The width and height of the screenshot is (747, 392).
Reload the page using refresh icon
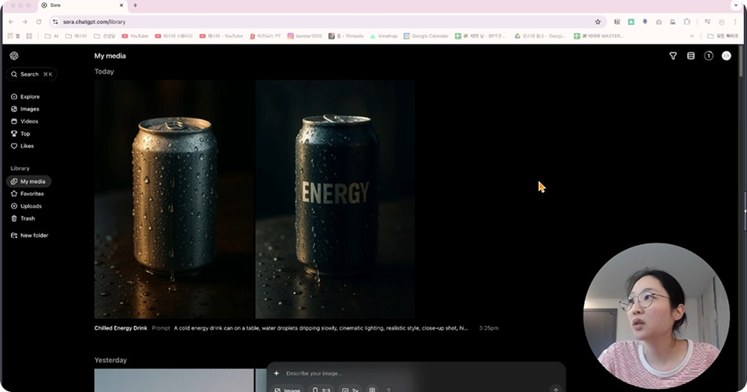39,22
